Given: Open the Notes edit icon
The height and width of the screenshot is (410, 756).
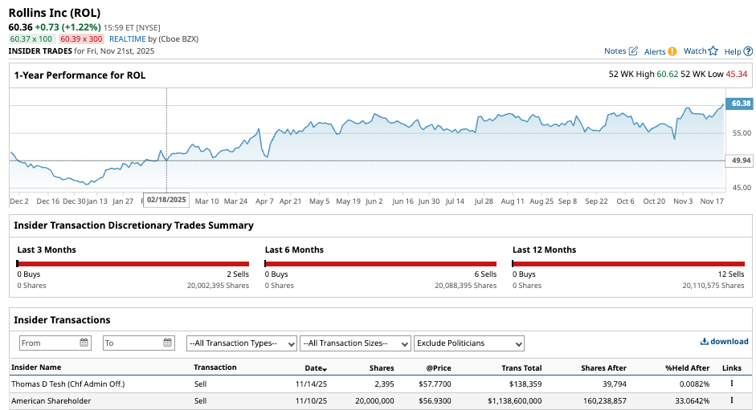Looking at the screenshot, I should point(633,51).
